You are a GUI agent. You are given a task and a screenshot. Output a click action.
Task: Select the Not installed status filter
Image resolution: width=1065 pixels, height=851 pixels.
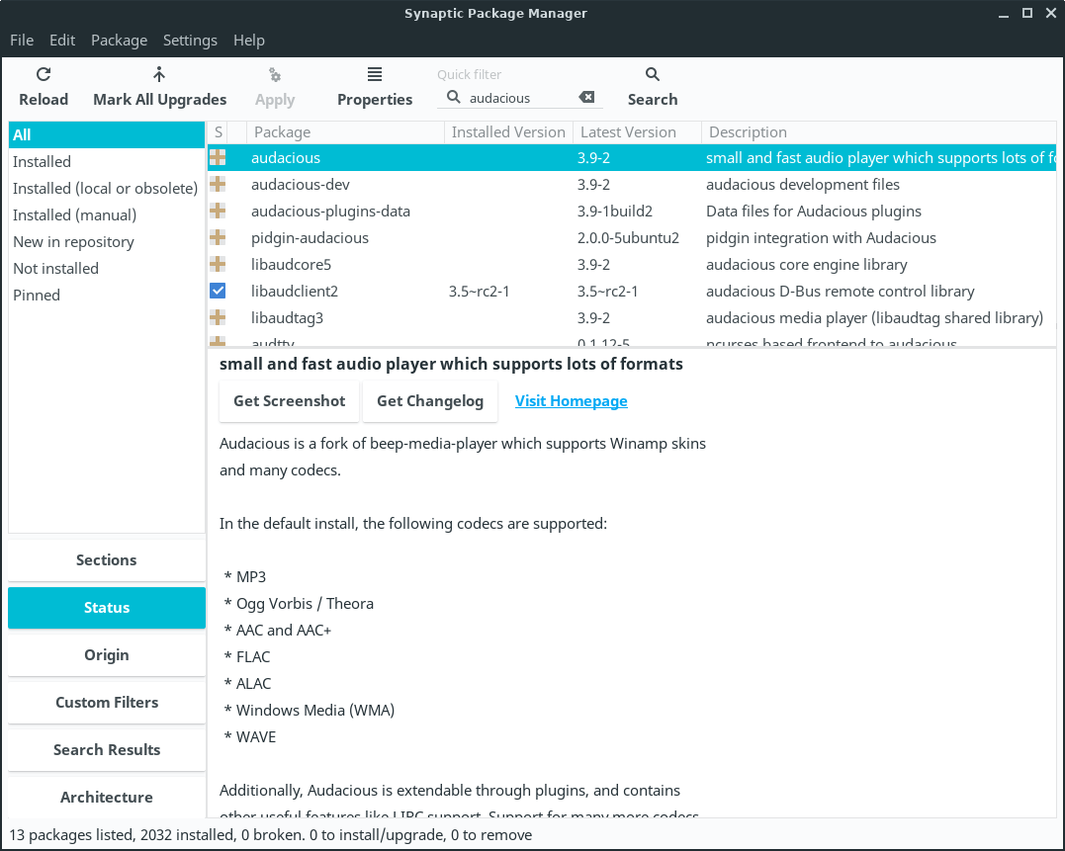pos(55,269)
